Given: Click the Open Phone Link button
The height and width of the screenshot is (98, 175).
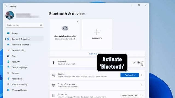Looking at the screenshot, I should (130, 96).
